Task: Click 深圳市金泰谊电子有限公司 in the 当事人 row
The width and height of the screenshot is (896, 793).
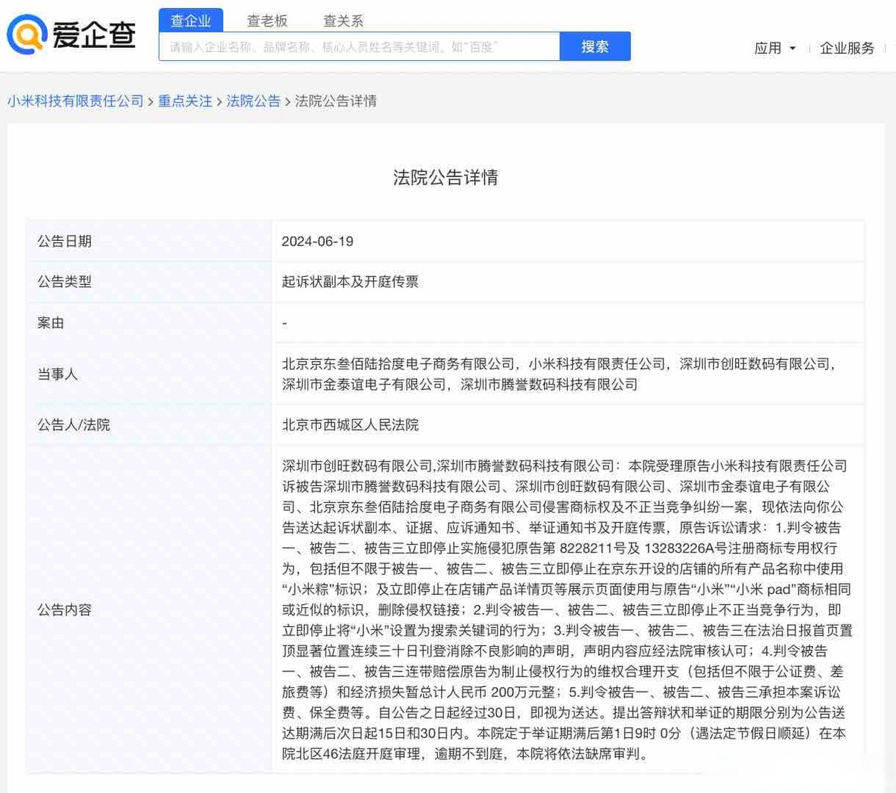Action: click(x=364, y=385)
